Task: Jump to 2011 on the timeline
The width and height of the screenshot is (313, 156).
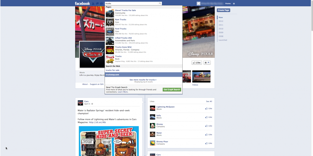Action: click(x=221, y=25)
